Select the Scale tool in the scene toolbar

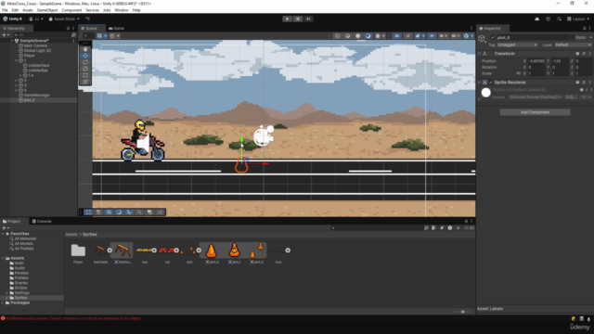click(85, 69)
